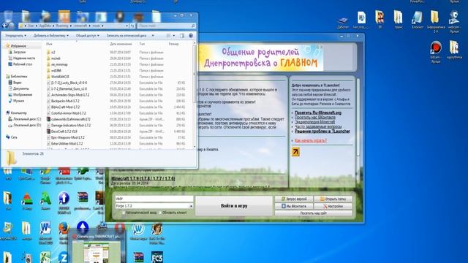Click the Войти в игру button
Image resolution: width=468 pixels, height=263 pixels.
(234, 206)
